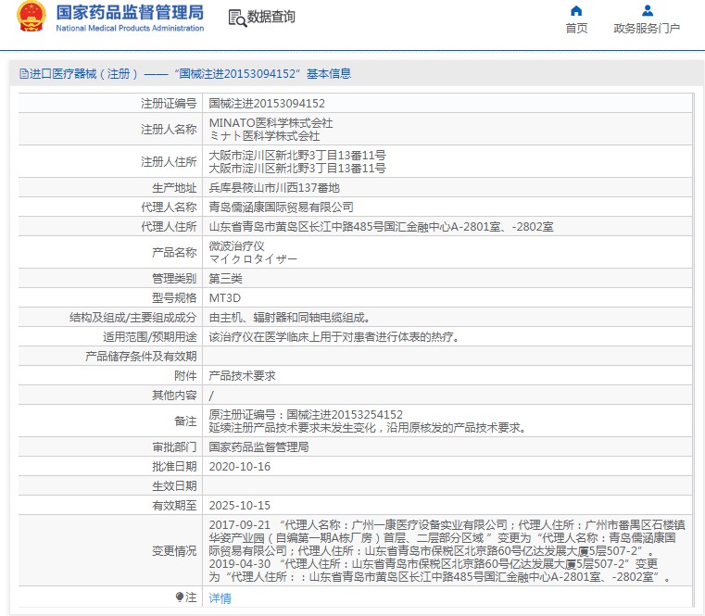
Task: Select the expiry date 2025-10-15 cell
Action: [x=239, y=505]
